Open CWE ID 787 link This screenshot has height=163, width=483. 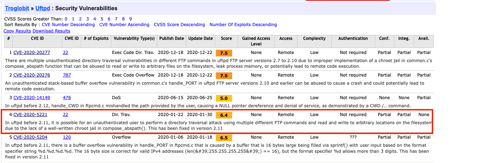67,75
